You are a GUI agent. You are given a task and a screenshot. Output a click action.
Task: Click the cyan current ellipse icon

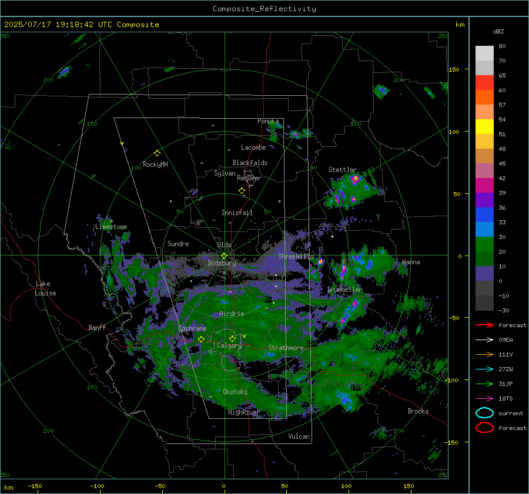484,413
